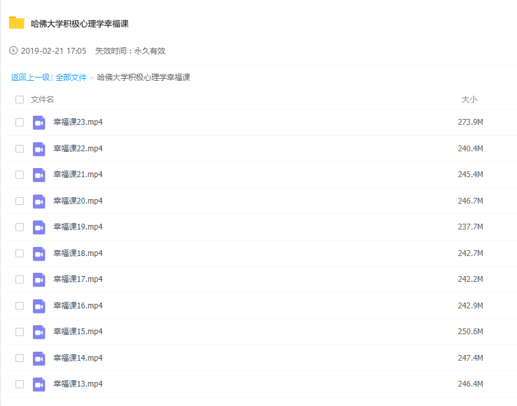The height and width of the screenshot is (406, 517).
Task: Click video icon for 幸福课15.mp4
Action: pos(39,332)
